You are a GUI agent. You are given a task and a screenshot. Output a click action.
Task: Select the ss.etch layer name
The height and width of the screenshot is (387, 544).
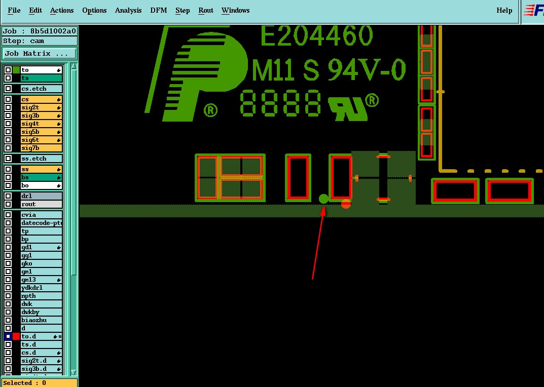pos(41,159)
